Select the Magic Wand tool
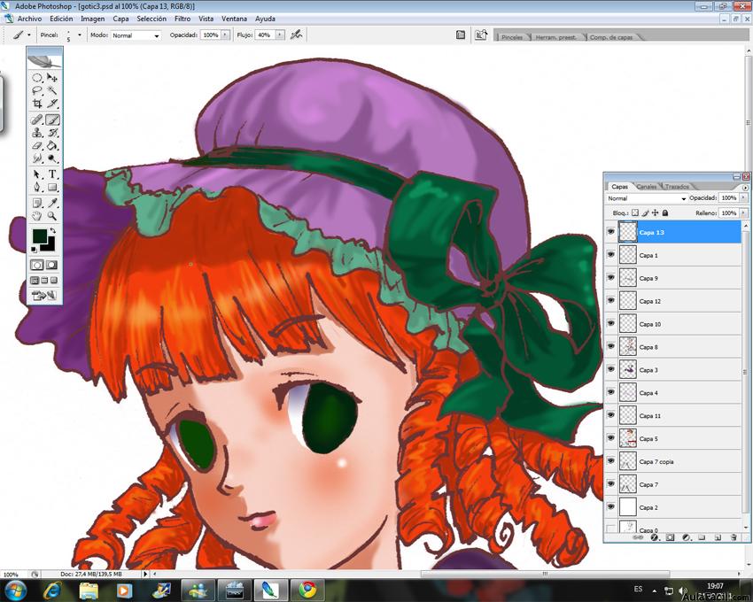 click(52, 90)
